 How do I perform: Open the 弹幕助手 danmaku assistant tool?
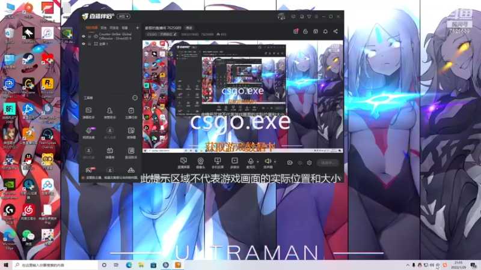[x=88, y=113]
